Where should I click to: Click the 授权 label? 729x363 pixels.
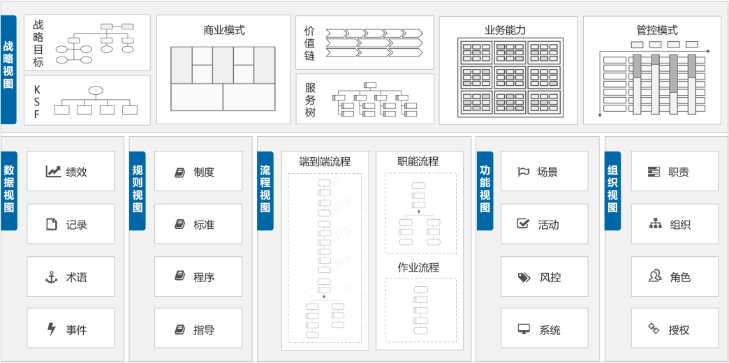[x=679, y=330]
